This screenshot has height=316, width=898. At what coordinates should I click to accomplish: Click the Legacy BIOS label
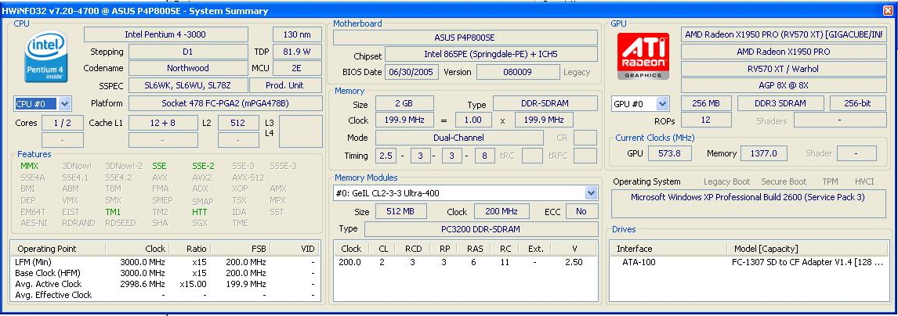point(577,72)
